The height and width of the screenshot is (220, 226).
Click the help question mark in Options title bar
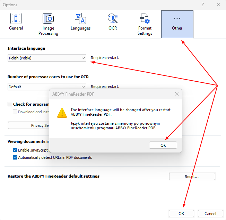coord(203,5)
